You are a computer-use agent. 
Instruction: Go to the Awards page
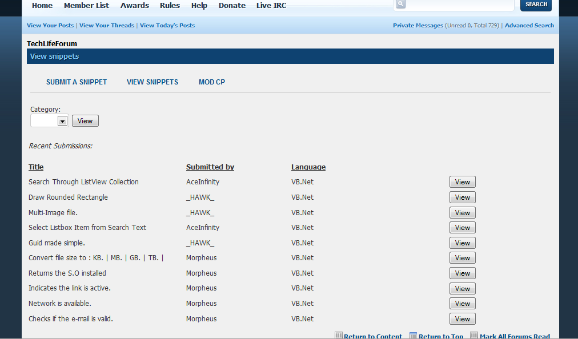point(135,6)
